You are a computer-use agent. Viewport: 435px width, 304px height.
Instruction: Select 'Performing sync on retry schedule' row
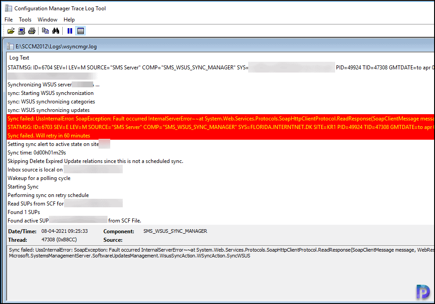pyautogui.click(x=221, y=195)
